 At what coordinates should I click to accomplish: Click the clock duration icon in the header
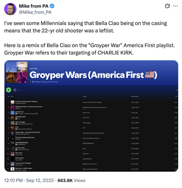tap(176, 96)
